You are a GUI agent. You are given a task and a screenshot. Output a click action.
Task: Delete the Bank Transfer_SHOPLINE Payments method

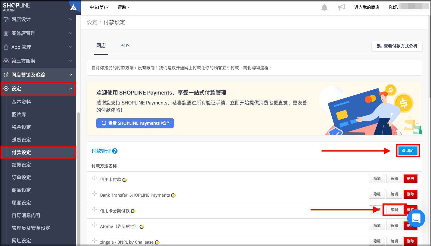[x=411, y=194]
